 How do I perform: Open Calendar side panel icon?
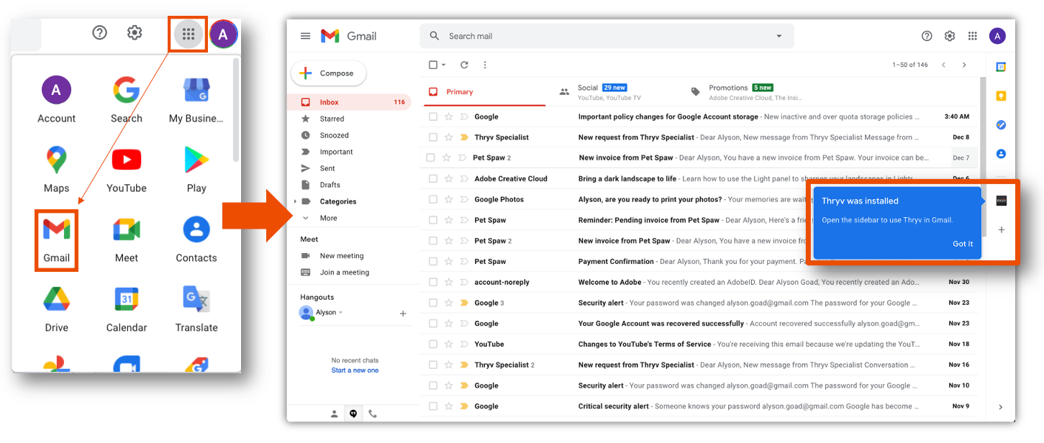click(1001, 67)
